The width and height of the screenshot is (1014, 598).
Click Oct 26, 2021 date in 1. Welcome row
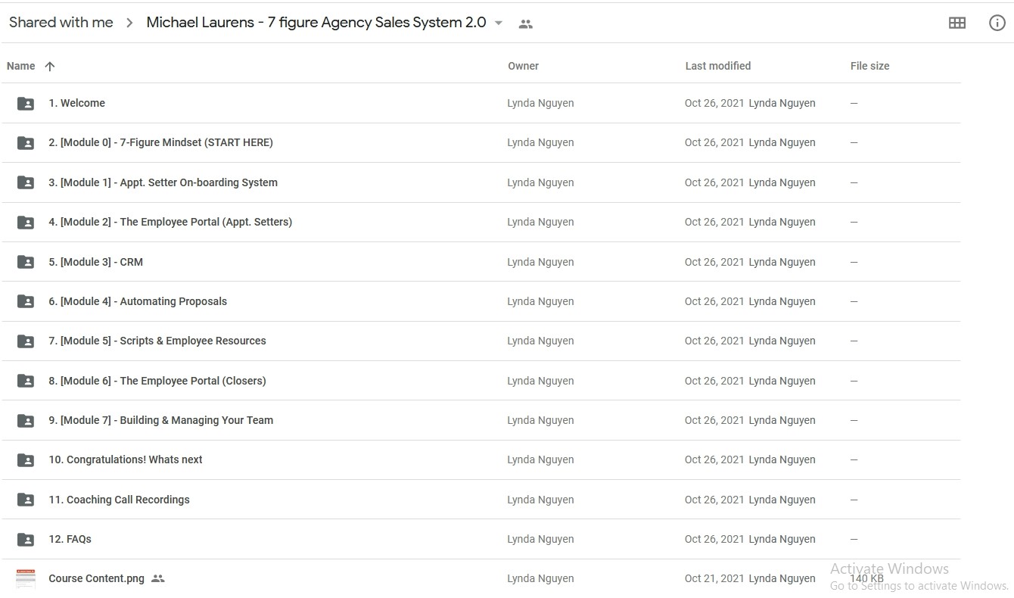coord(714,103)
